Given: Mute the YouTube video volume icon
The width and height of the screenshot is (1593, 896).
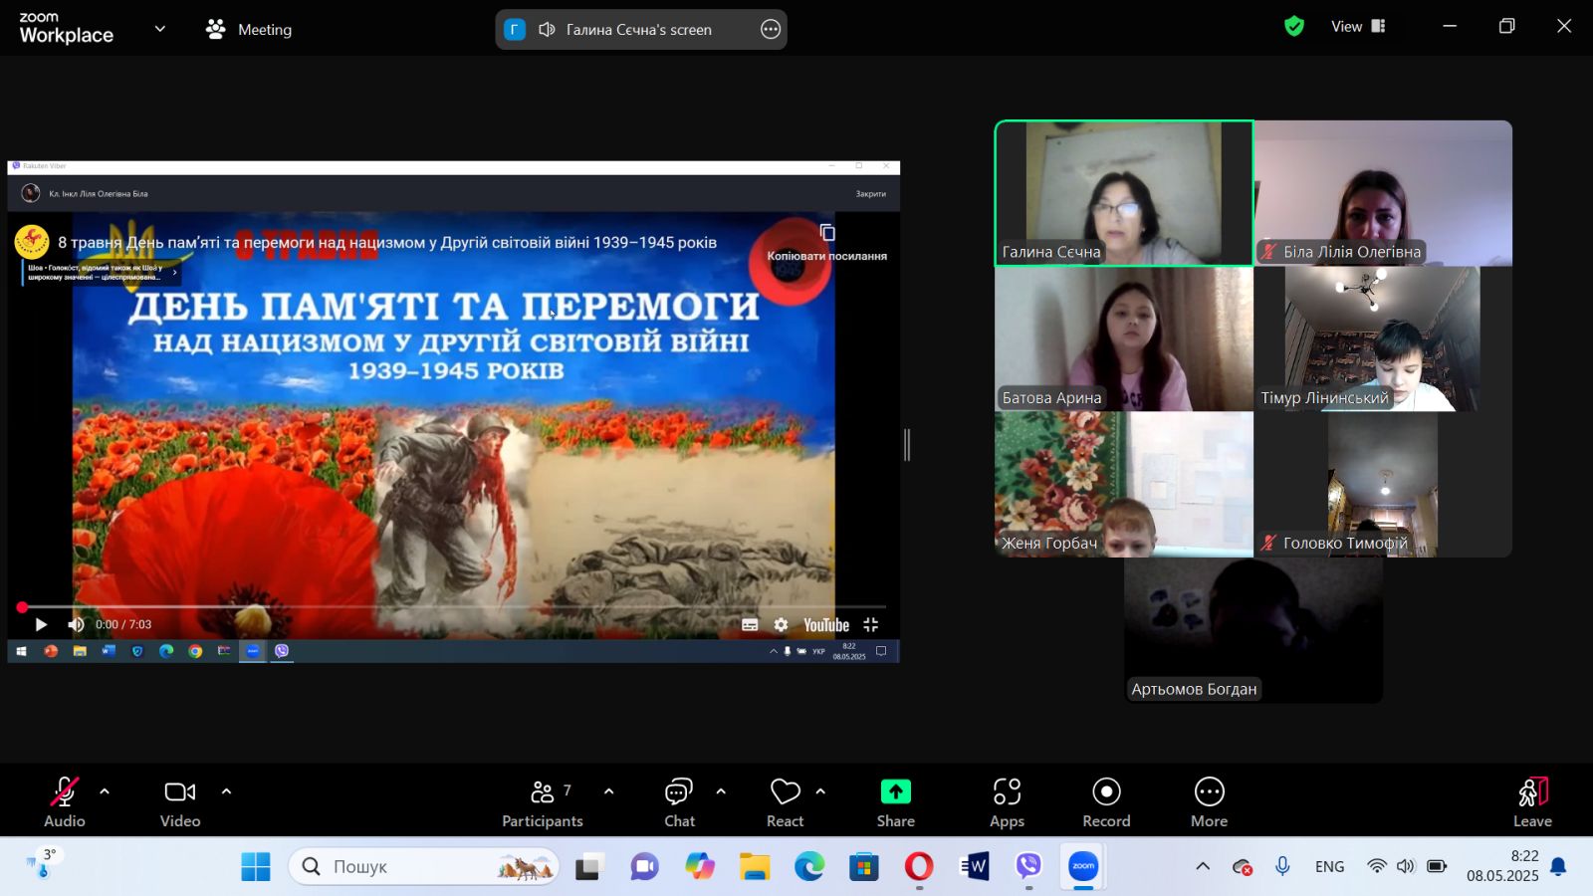Looking at the screenshot, I should point(76,625).
